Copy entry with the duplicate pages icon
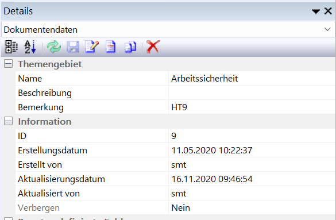Image resolution: width=336 pixels, height=220 pixels. coord(130,47)
